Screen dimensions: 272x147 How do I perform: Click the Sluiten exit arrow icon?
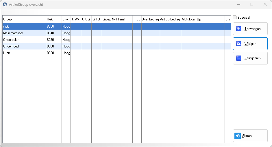click(238, 136)
